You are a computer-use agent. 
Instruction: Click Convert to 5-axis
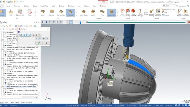tap(169, 10)
